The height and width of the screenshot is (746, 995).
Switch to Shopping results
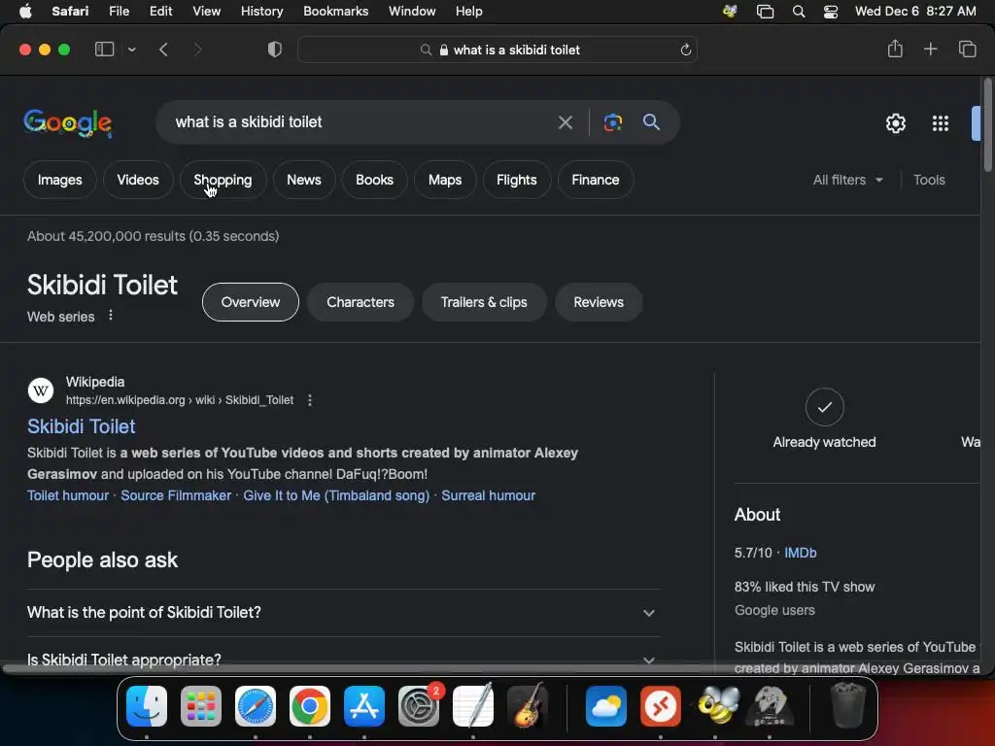(223, 180)
